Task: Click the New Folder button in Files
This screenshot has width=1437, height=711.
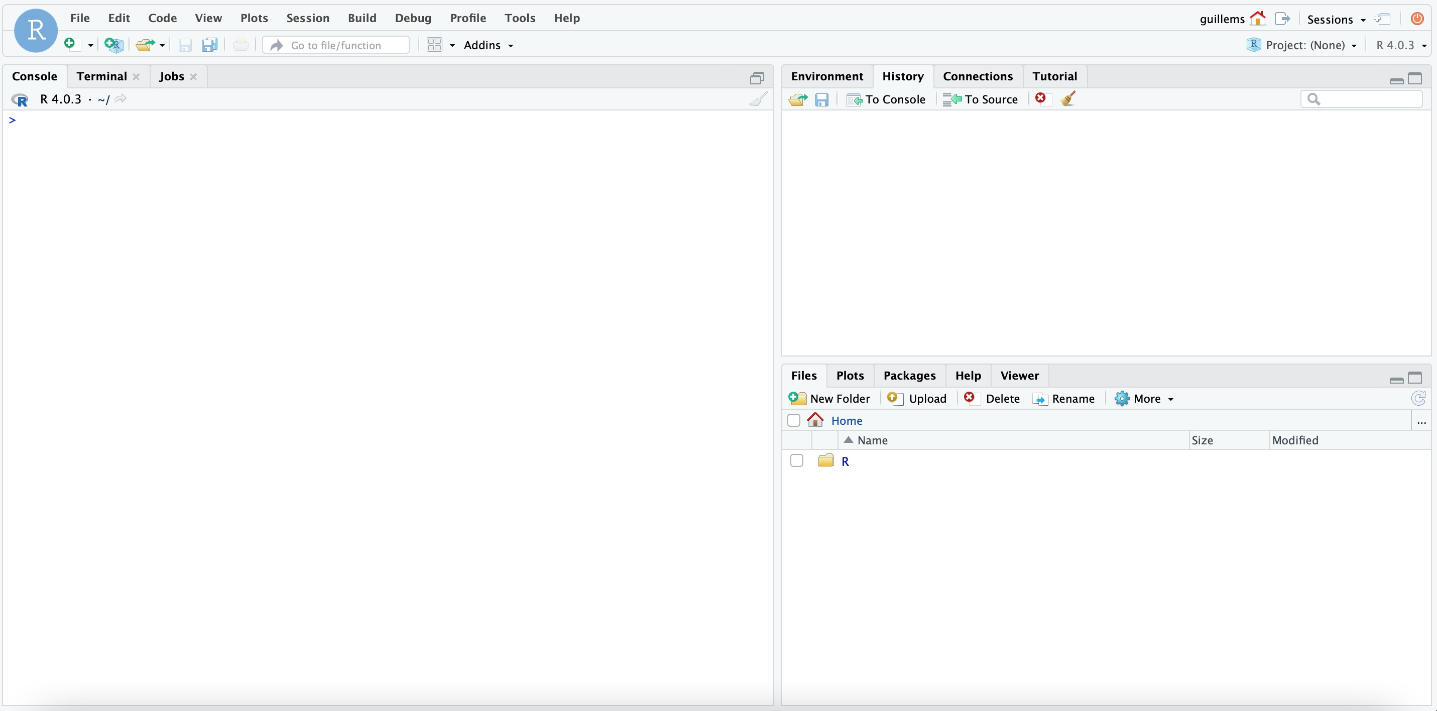Action: click(x=828, y=398)
